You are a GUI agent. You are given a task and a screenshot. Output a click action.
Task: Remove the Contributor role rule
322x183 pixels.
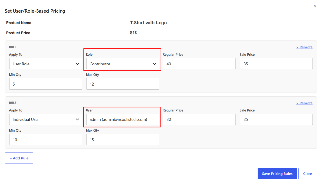(304, 47)
